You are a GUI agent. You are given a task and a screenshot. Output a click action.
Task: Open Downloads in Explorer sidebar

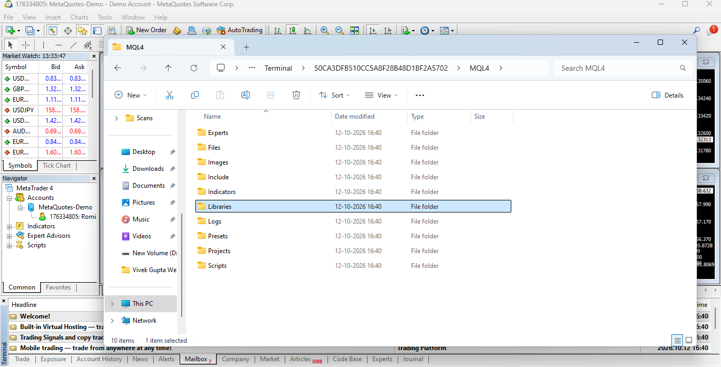point(148,169)
